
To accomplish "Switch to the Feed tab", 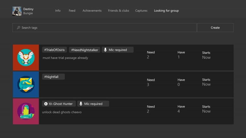I will 72,11.
